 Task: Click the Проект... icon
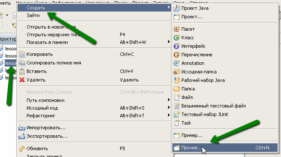(177, 17)
